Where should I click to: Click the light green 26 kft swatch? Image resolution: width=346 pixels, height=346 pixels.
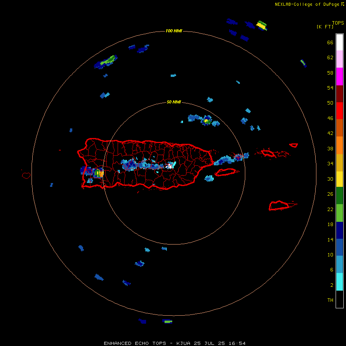(x=339, y=213)
